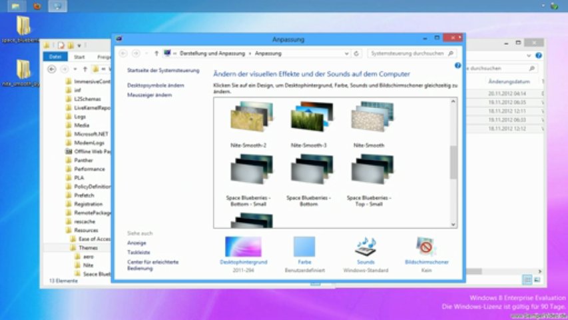Click the help question mark icon
The image size is (568, 320).
(457, 66)
